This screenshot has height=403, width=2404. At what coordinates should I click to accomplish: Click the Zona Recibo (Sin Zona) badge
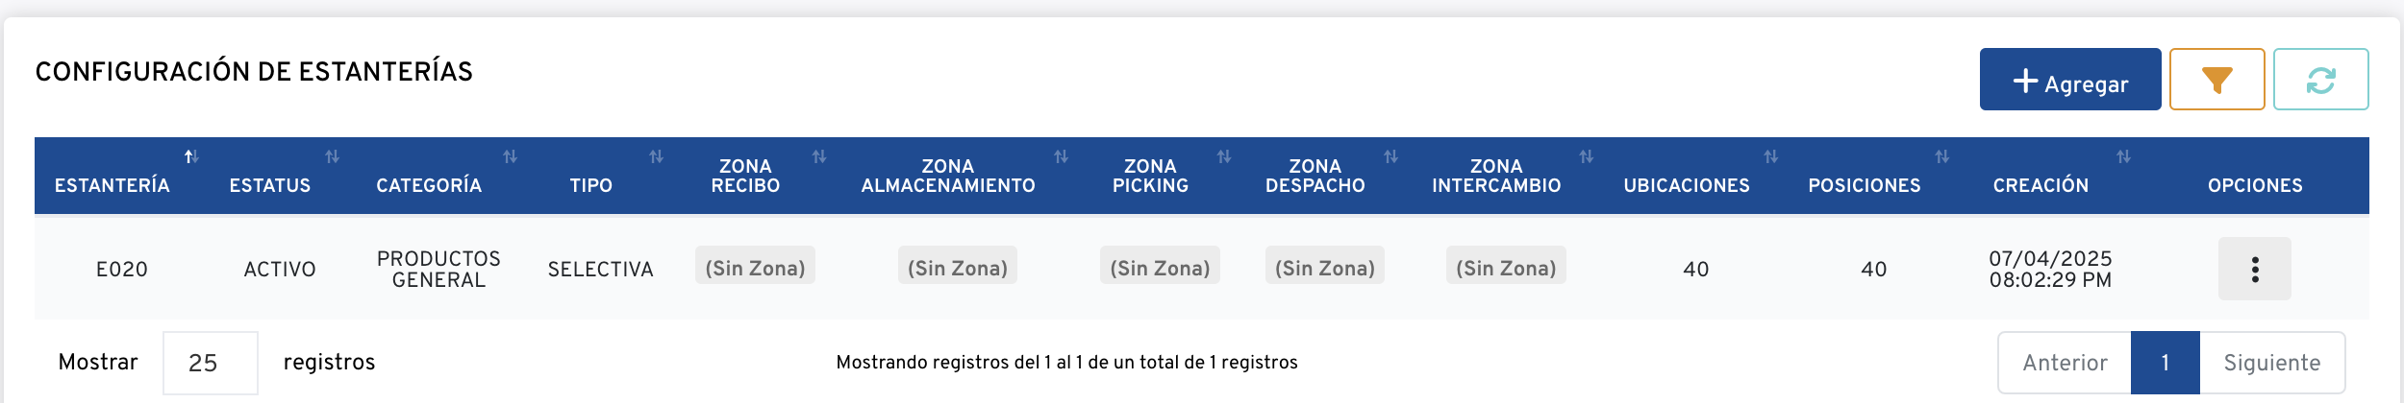point(755,266)
